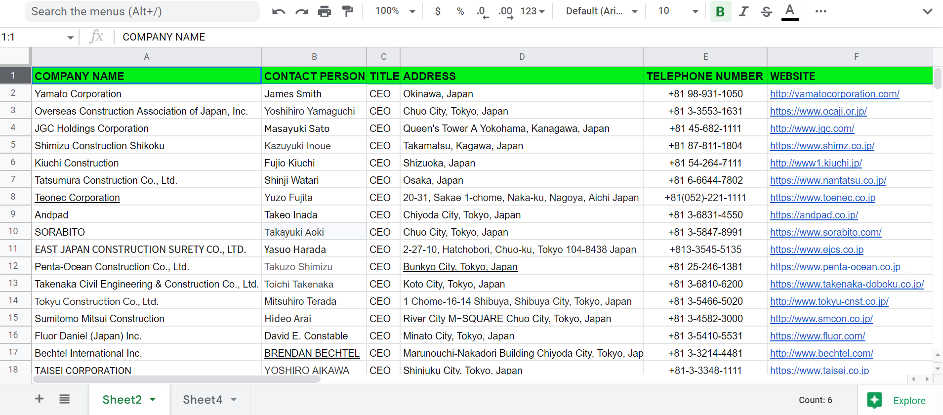Open the andpad.co.jp link
The width and height of the screenshot is (943, 415).
coord(814,215)
